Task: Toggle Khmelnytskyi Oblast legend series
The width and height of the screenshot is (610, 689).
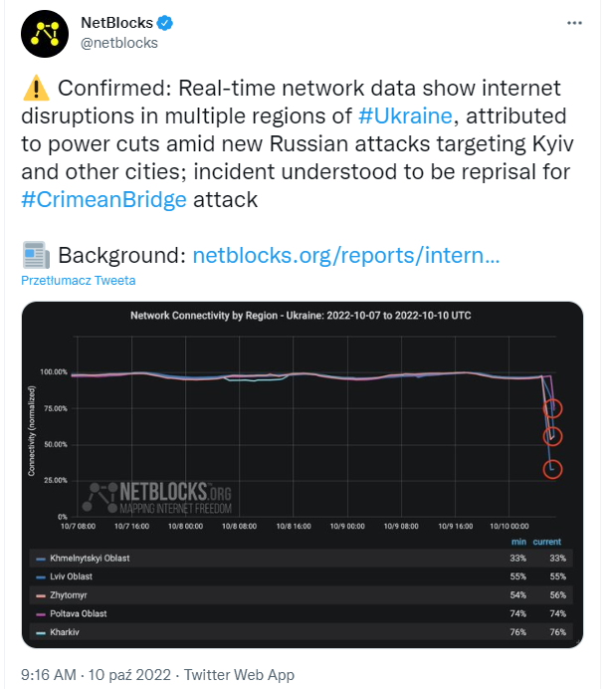Action: pos(90,559)
